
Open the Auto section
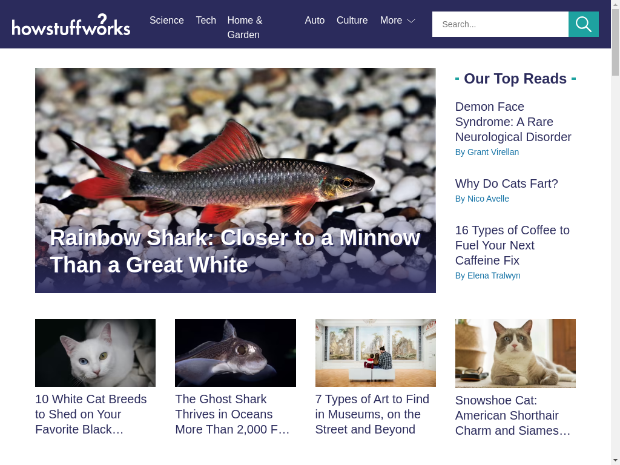(315, 20)
